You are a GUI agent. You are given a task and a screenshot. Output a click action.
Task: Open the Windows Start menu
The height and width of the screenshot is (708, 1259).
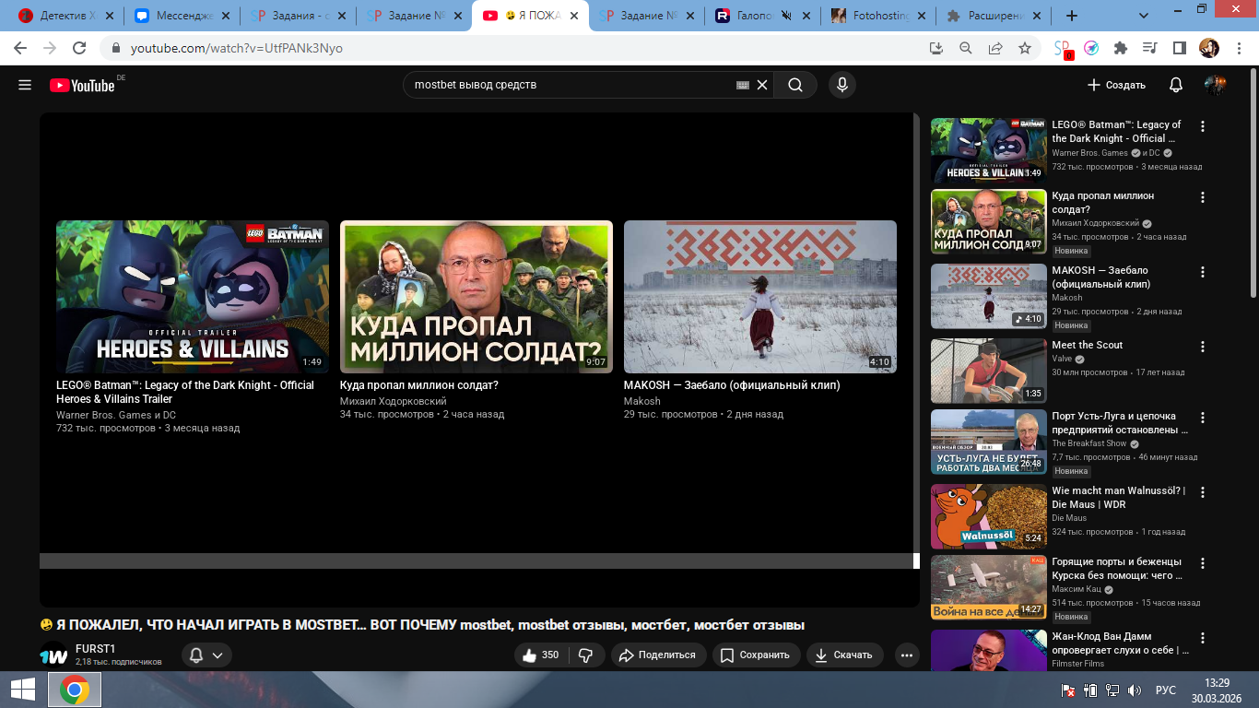[x=22, y=690]
